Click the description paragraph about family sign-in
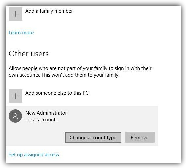186x168 pixels. pyautogui.click(x=80, y=72)
